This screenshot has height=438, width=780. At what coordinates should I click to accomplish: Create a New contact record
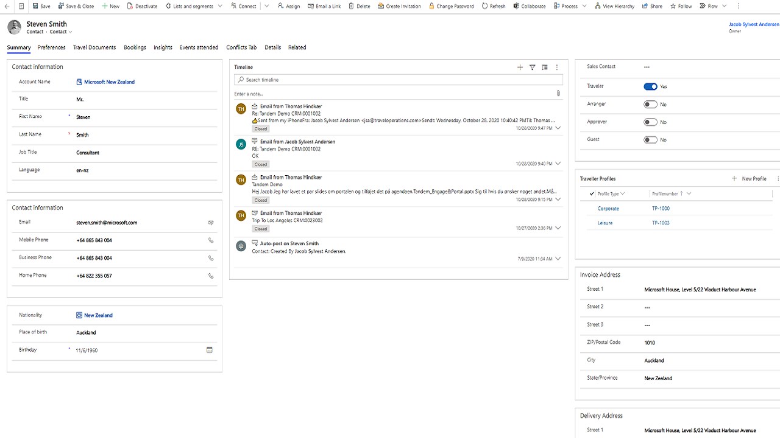[x=110, y=6]
